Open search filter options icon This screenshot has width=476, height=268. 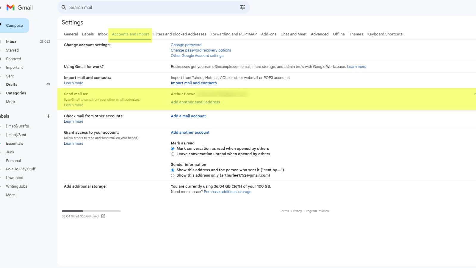(242, 7)
